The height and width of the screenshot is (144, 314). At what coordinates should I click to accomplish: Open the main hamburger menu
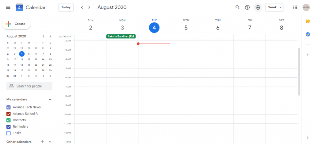click(x=8, y=7)
